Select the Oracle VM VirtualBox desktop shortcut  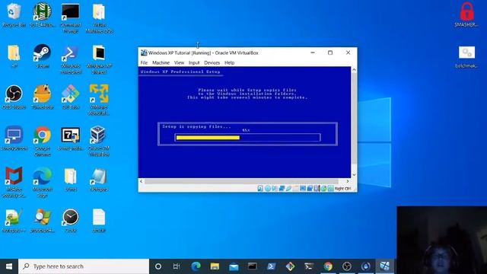(99, 142)
